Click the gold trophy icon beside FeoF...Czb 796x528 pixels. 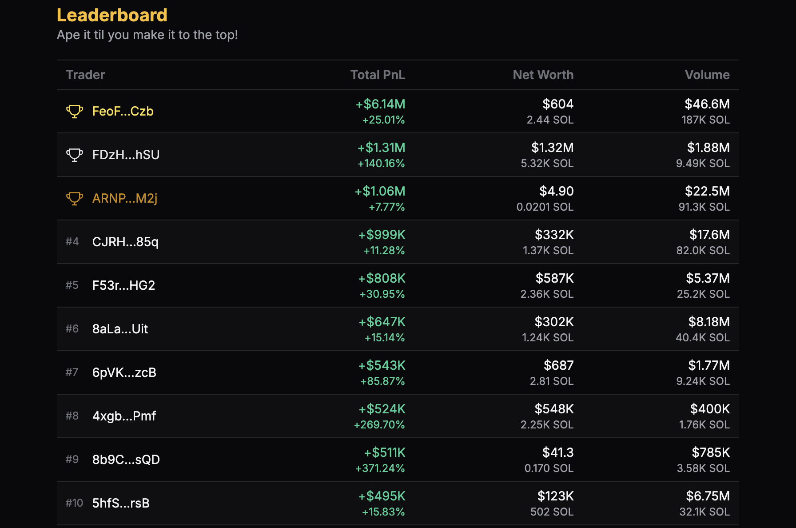[75, 111]
